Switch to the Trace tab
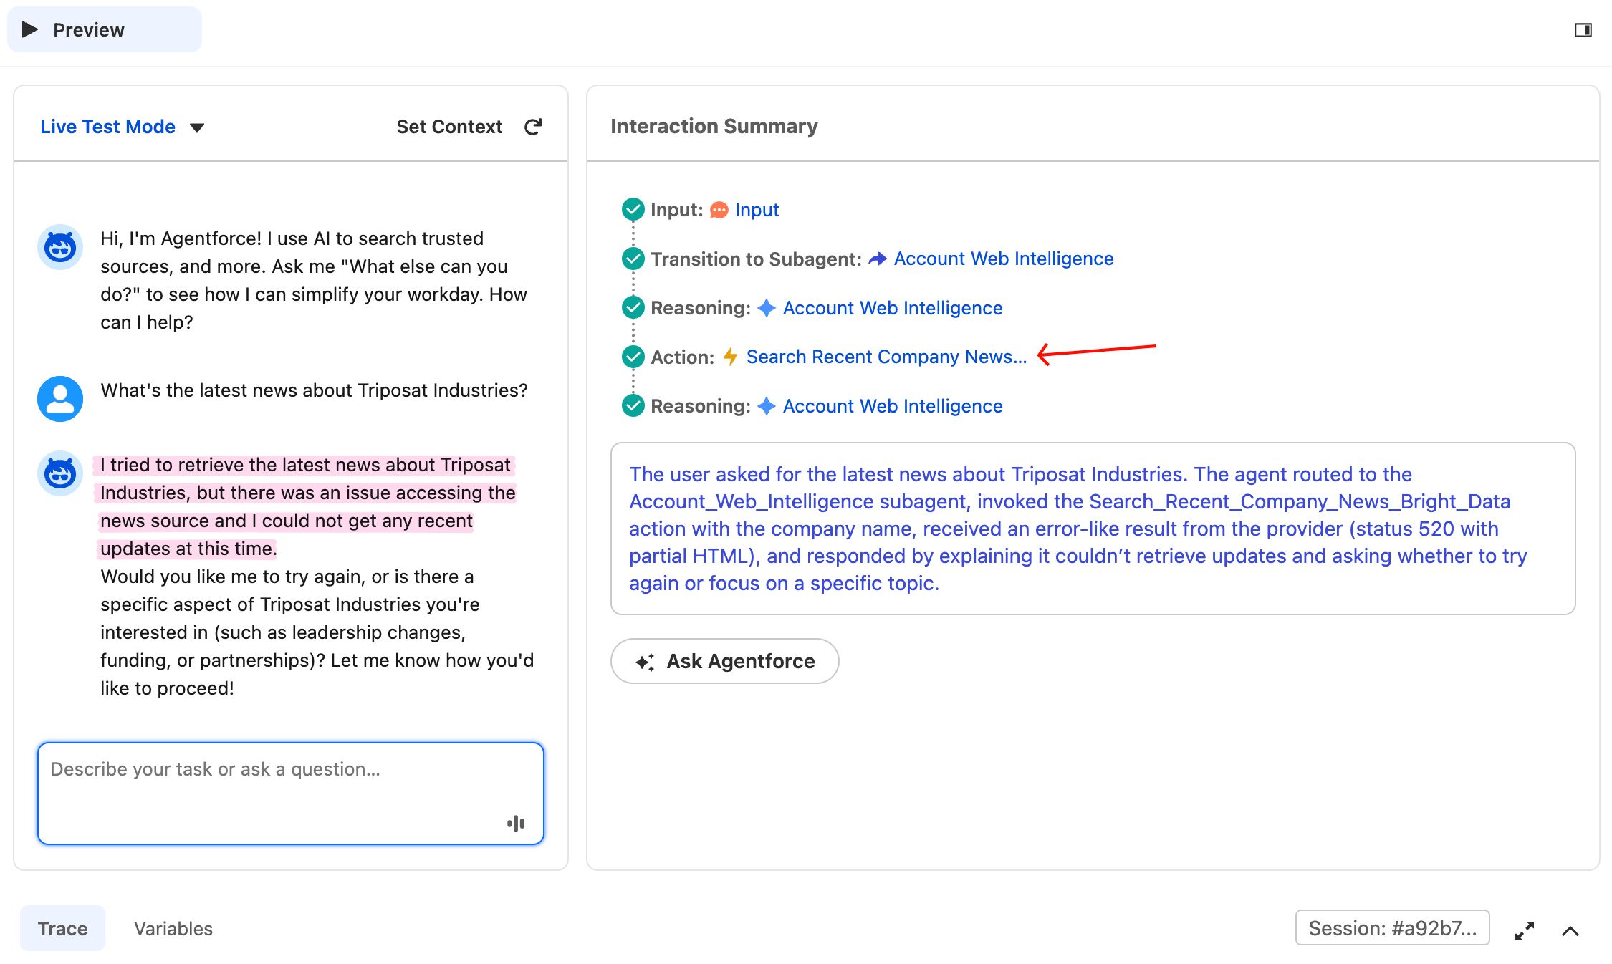 (x=62, y=928)
